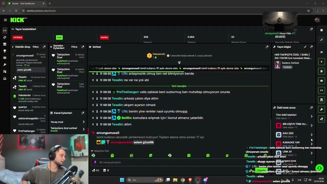Viewport: 327px width, 184px height.
Task: Expand LİNK AT reward row
Action: (294, 153)
